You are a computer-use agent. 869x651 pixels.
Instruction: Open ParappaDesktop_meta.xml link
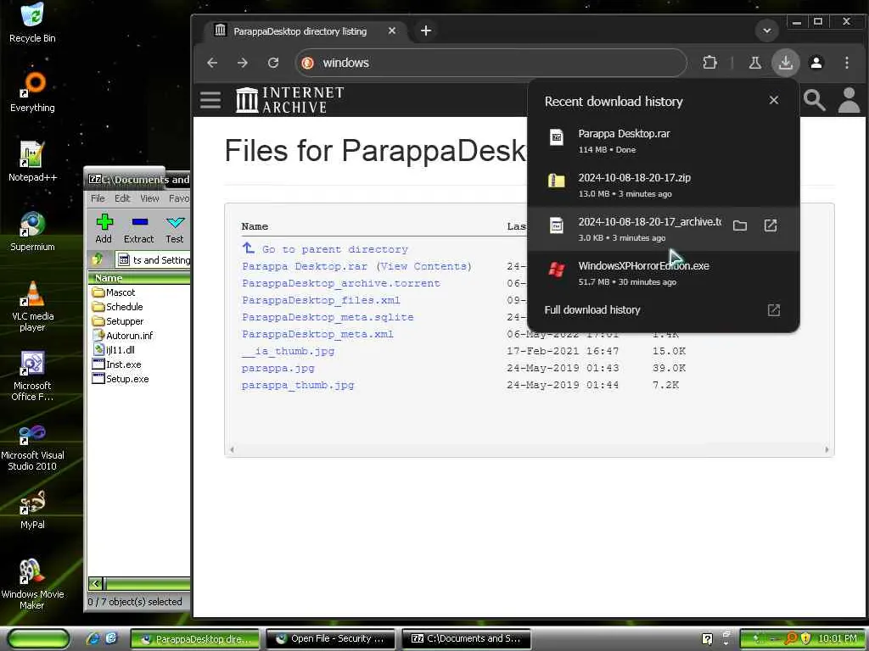coord(317,334)
